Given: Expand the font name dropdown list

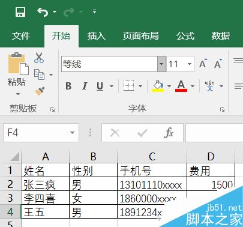Looking at the screenshot, I should point(161,64).
